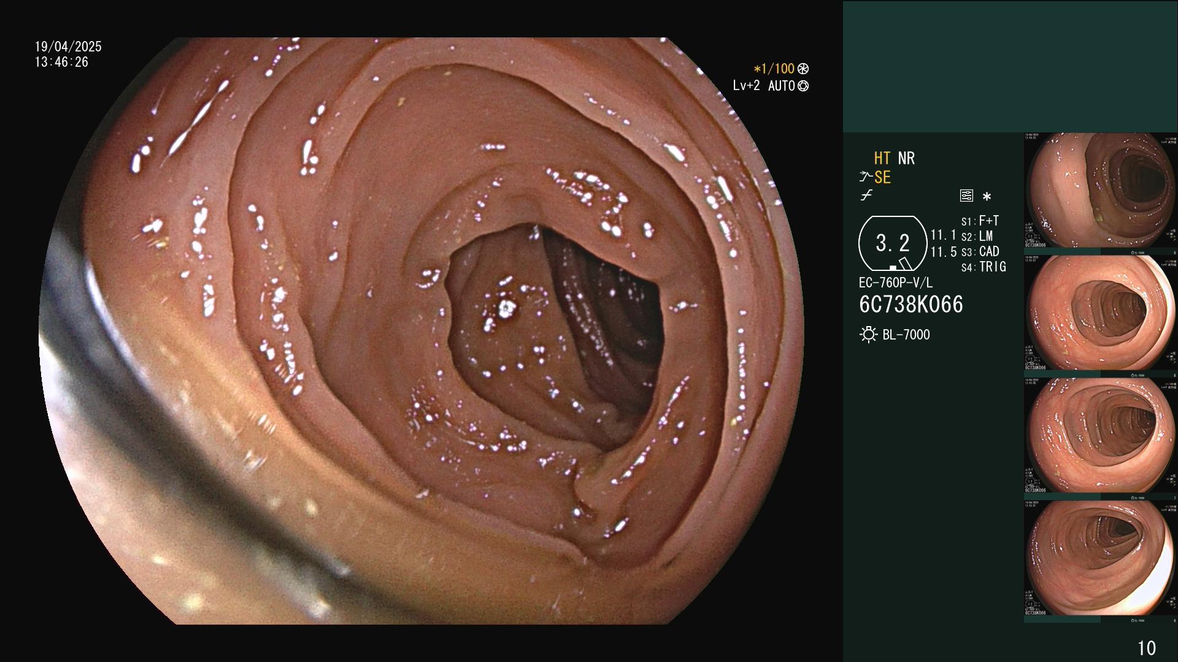Click the main live endoscopic view
Screen dimensions: 1178x662
coord(421,331)
